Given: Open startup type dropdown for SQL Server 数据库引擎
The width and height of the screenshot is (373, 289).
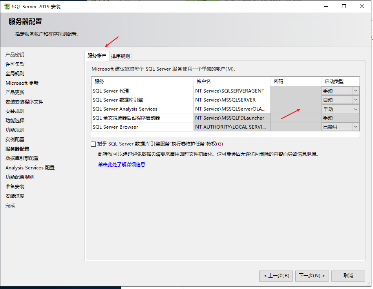Looking at the screenshot, I should click(x=356, y=100).
